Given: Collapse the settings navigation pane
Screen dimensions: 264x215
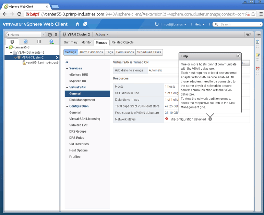Looking at the screenshot, I should click(67, 62).
